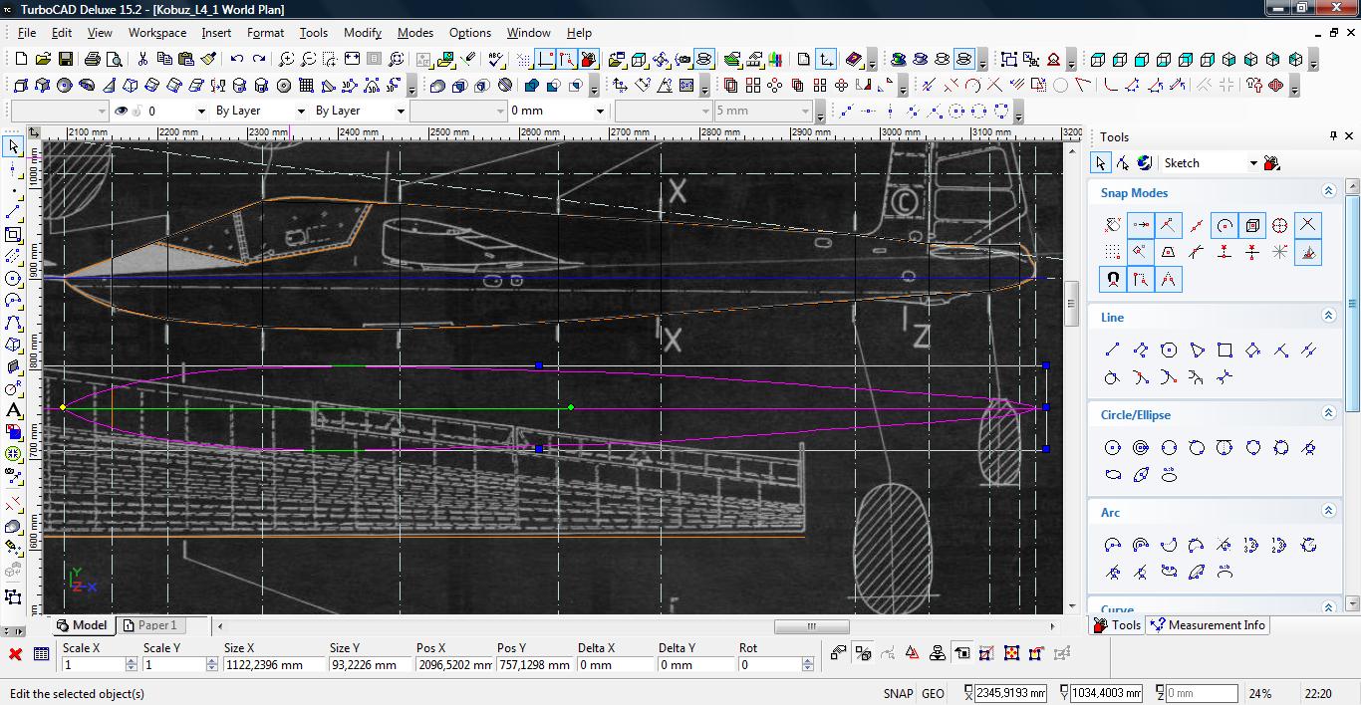Toggle the Magnetic Point snap mode
This screenshot has width=1361, height=705.
(x=1113, y=280)
